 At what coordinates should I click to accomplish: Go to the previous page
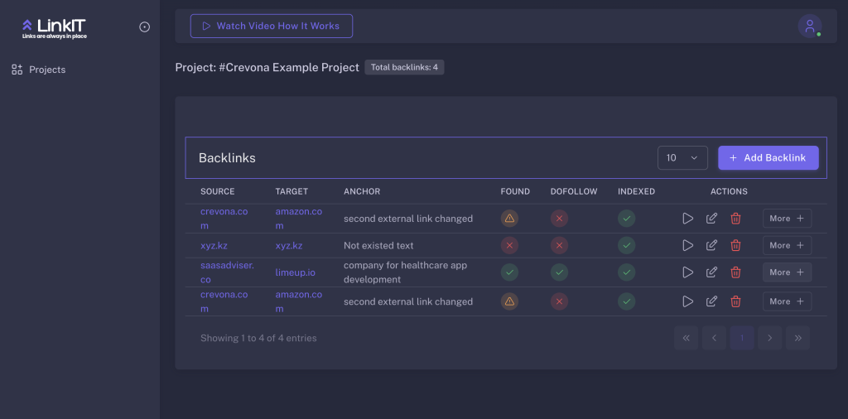[x=714, y=338]
